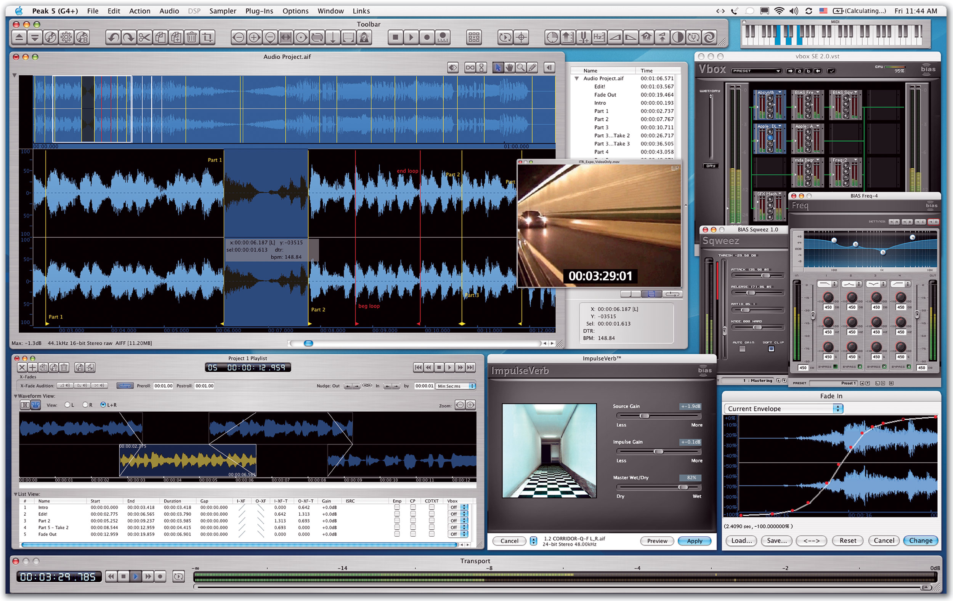Click the crosshair target icon in Toolbar
Viewport: 953px width, 601px height.
(521, 38)
